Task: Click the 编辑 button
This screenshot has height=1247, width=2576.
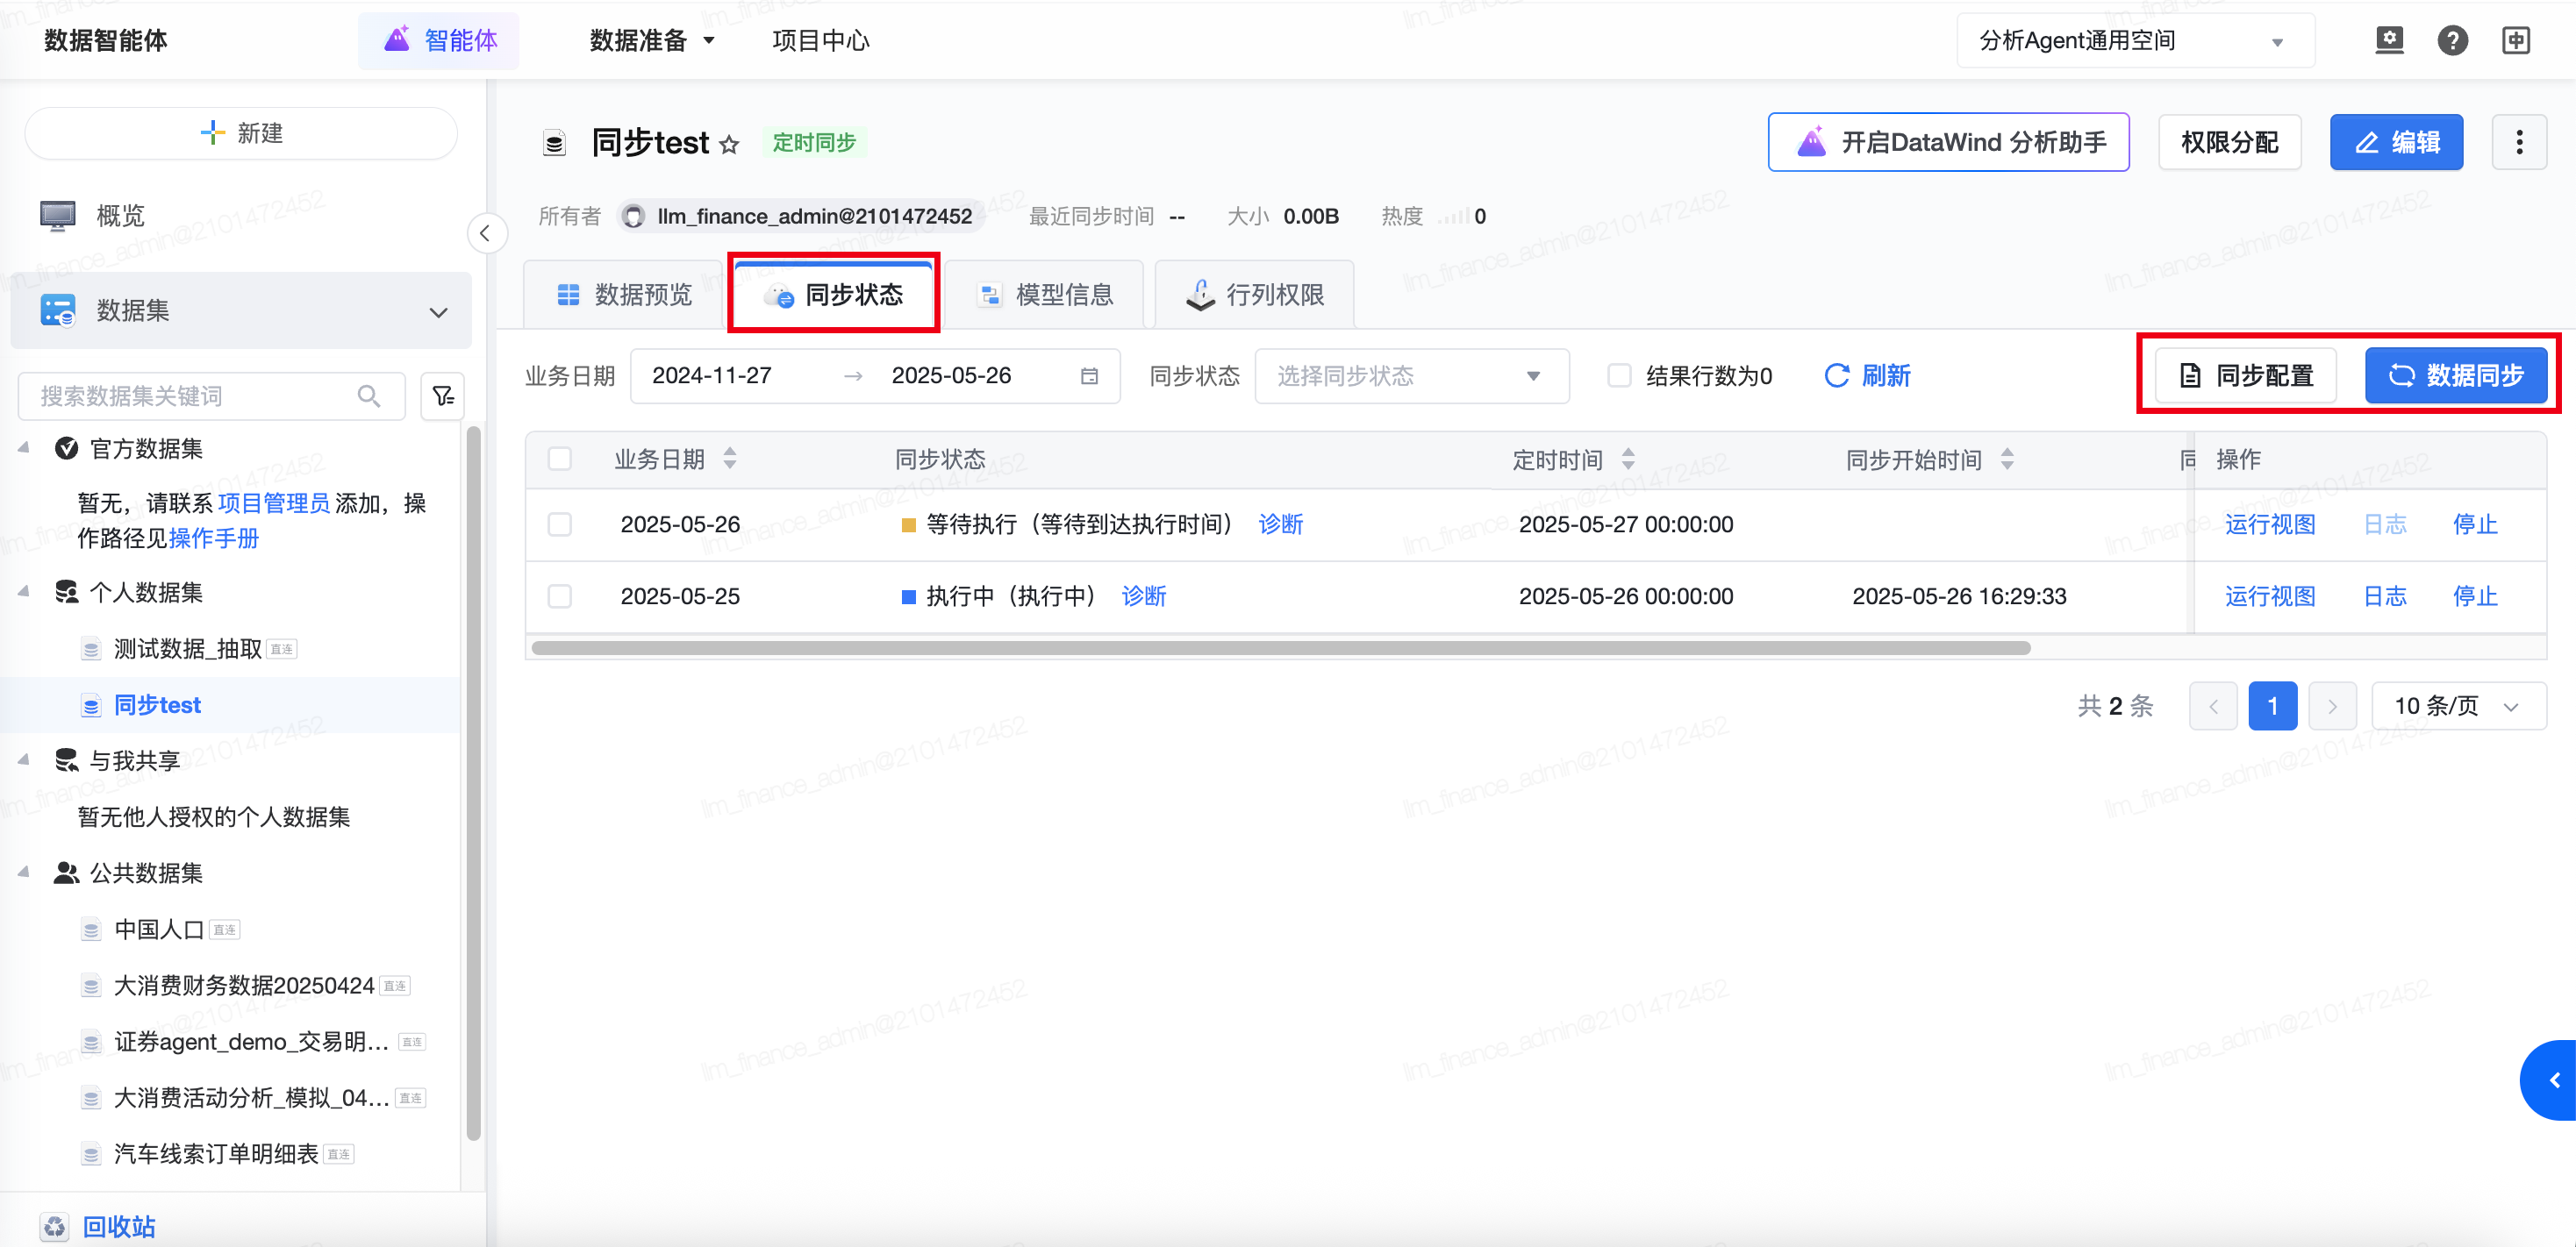Action: point(2396,143)
